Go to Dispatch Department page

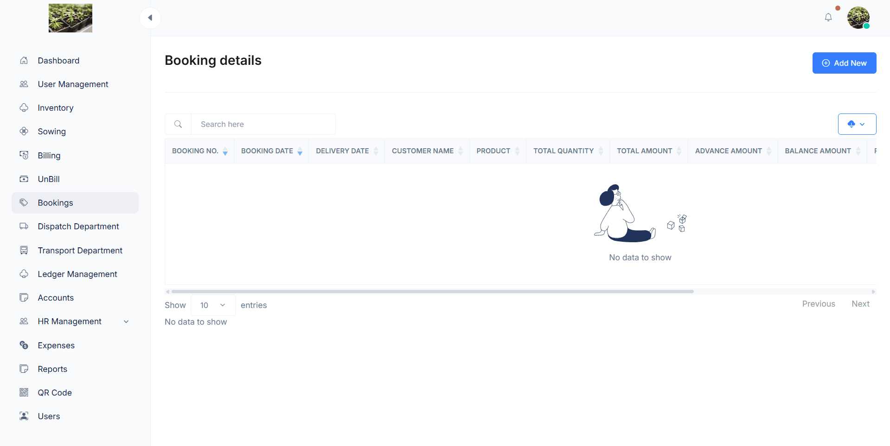click(x=78, y=226)
